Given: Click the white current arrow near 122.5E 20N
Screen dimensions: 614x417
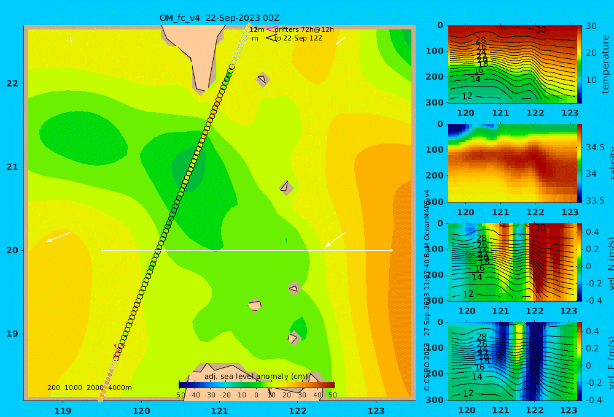Looking at the screenshot, I should point(335,239).
